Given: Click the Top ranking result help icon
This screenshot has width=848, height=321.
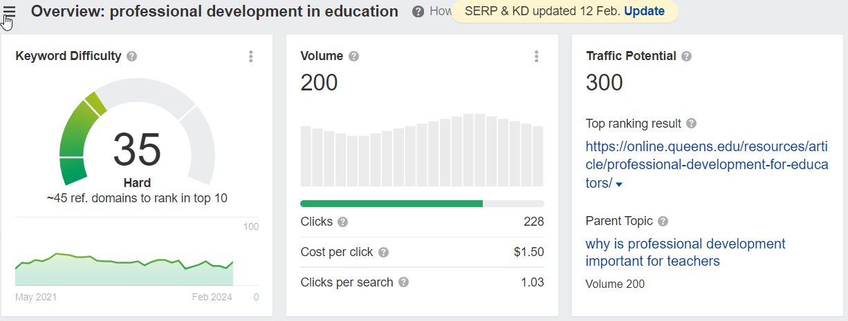Looking at the screenshot, I should (x=691, y=124).
